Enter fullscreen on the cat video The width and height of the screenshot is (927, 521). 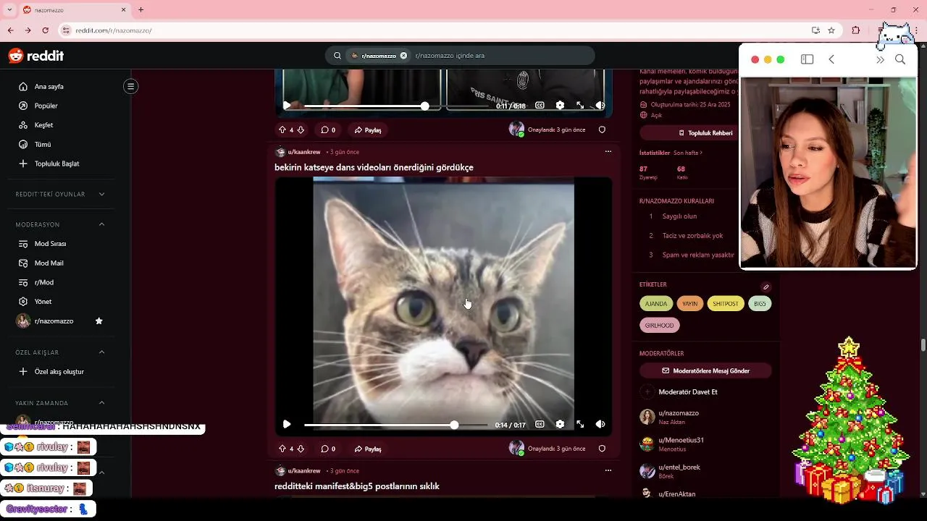point(580,424)
